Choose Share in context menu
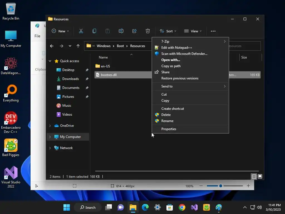The width and height of the screenshot is (285, 214). click(190, 72)
